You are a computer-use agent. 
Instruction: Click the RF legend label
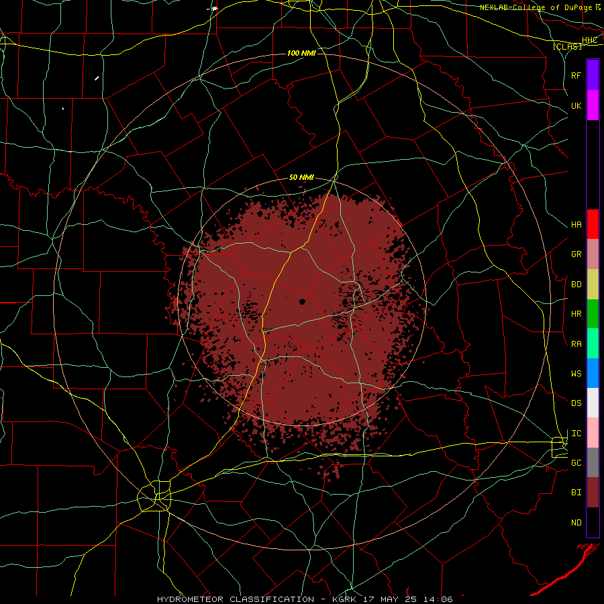click(x=576, y=75)
